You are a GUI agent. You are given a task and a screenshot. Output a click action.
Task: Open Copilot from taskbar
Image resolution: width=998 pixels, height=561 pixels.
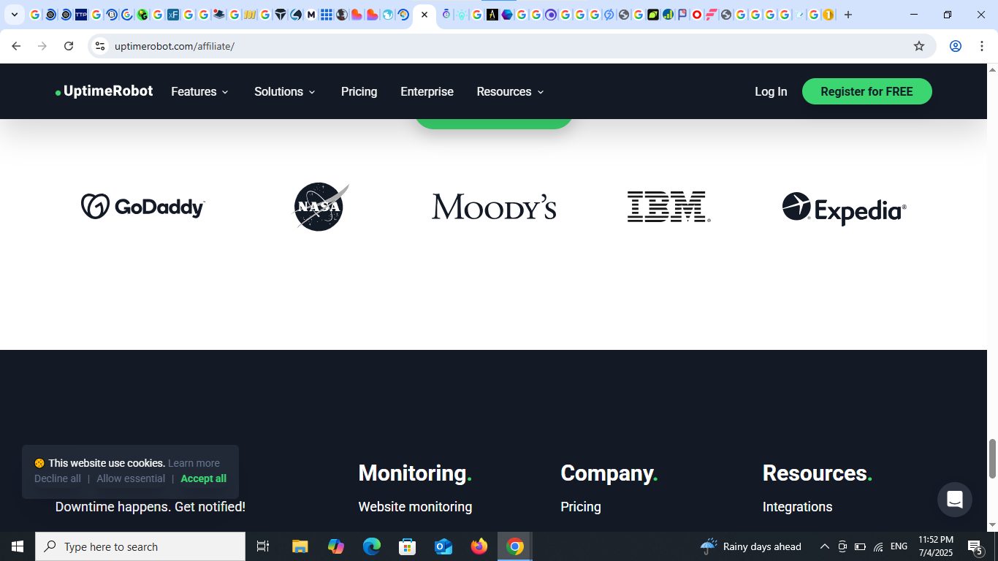tap(336, 546)
